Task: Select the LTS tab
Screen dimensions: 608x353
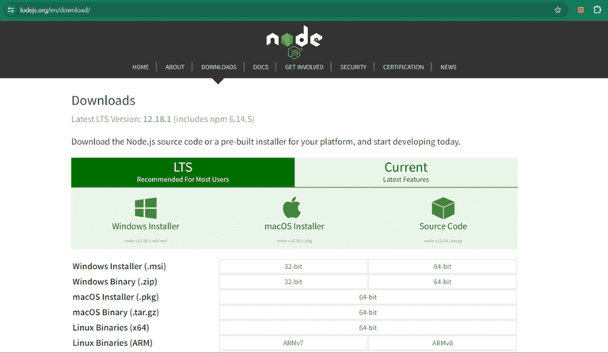Action: [x=183, y=172]
